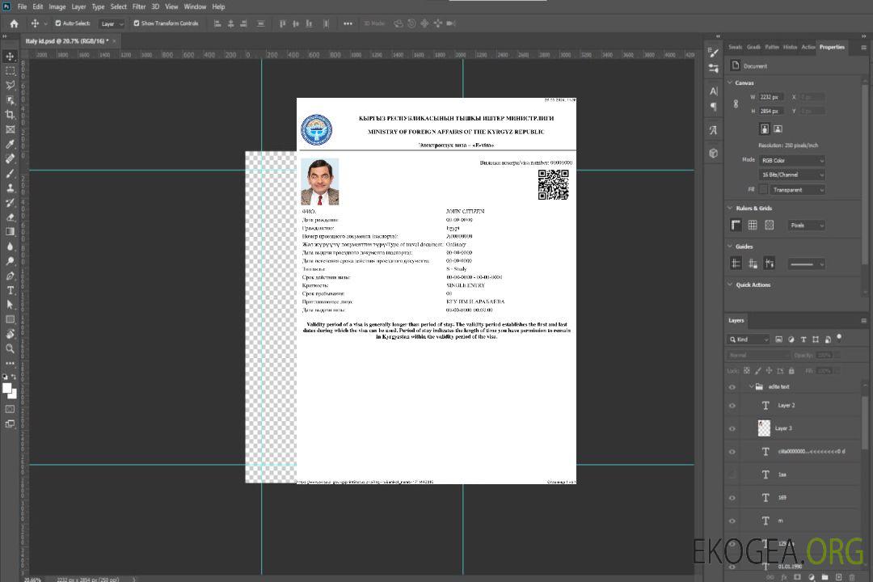Select the Frame tool
The height and width of the screenshot is (582, 873).
10,129
